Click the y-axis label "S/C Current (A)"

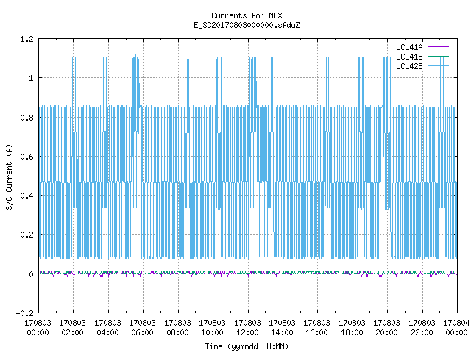coord(10,177)
